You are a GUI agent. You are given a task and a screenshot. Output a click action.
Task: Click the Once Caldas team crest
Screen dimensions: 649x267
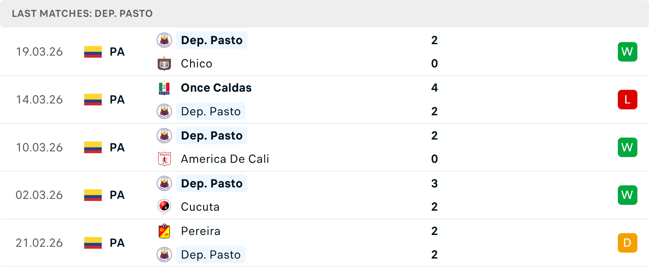point(164,88)
